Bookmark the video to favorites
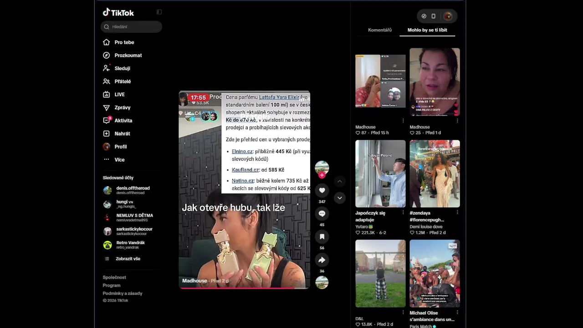Viewport: 583px width, 328px height. coord(322,237)
